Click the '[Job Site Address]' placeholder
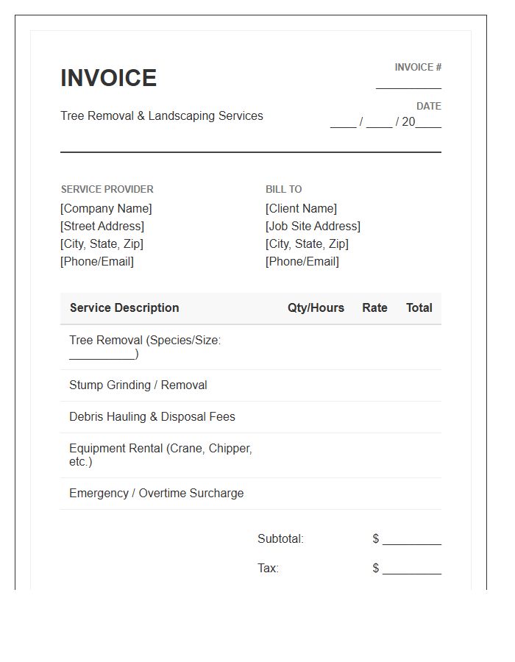 (x=313, y=227)
